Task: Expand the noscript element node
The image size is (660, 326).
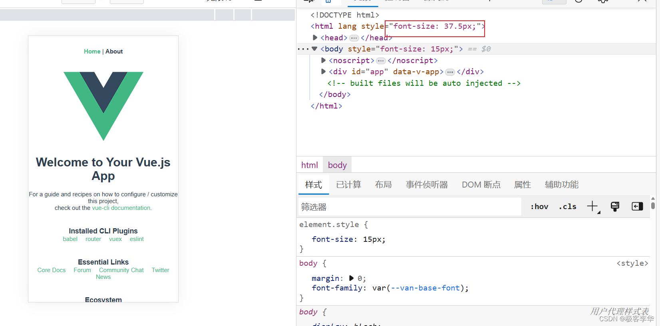Action: 323,60
